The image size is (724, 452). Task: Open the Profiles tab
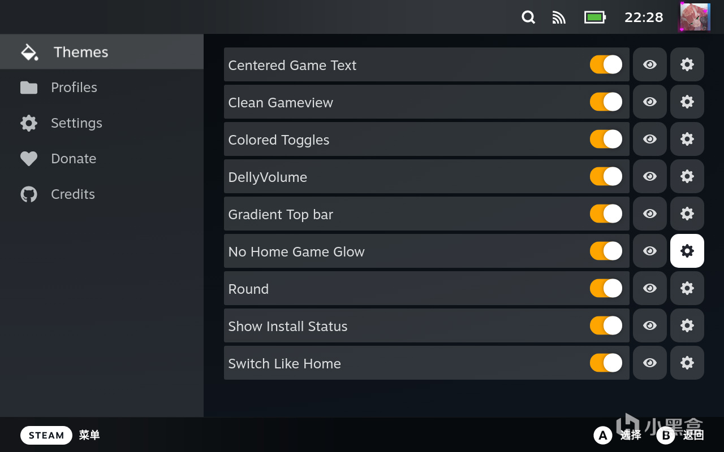pyautogui.click(x=74, y=88)
